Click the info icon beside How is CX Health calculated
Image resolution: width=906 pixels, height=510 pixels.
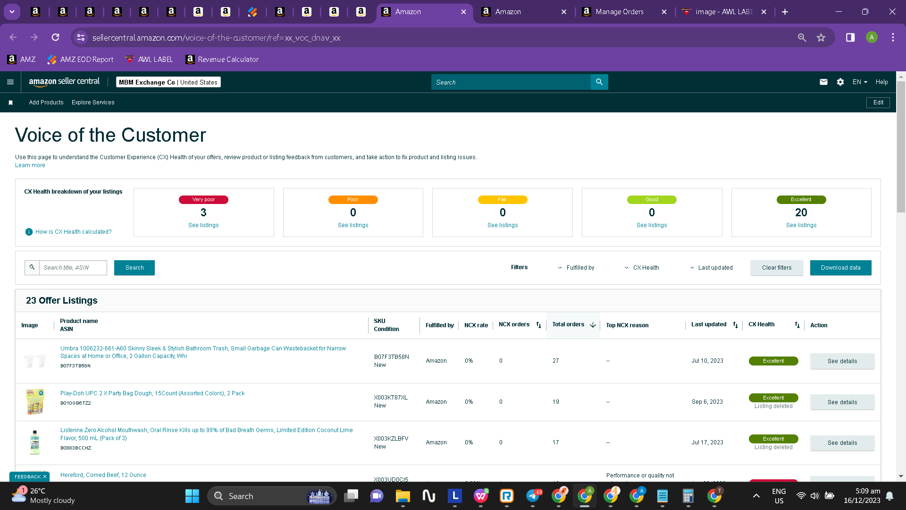(x=29, y=232)
